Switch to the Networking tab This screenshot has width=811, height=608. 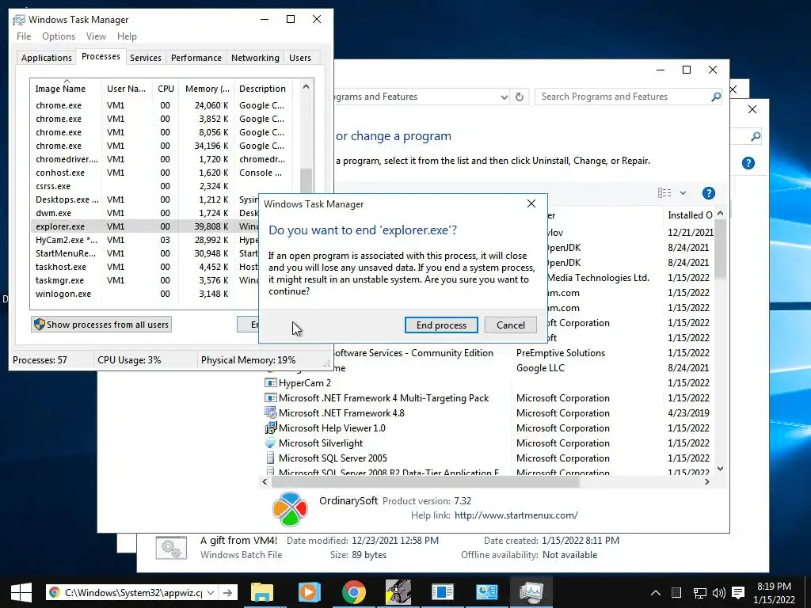click(x=255, y=57)
